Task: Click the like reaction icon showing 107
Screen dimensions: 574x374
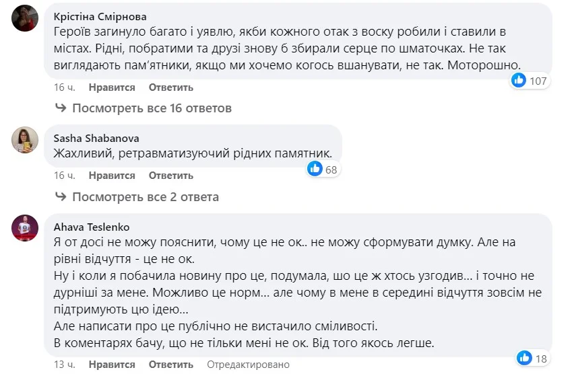Action: point(519,81)
